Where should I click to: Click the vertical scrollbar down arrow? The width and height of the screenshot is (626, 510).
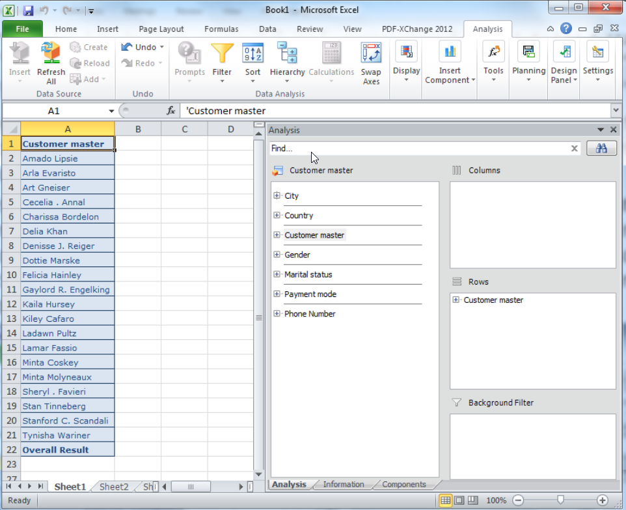[x=258, y=474]
